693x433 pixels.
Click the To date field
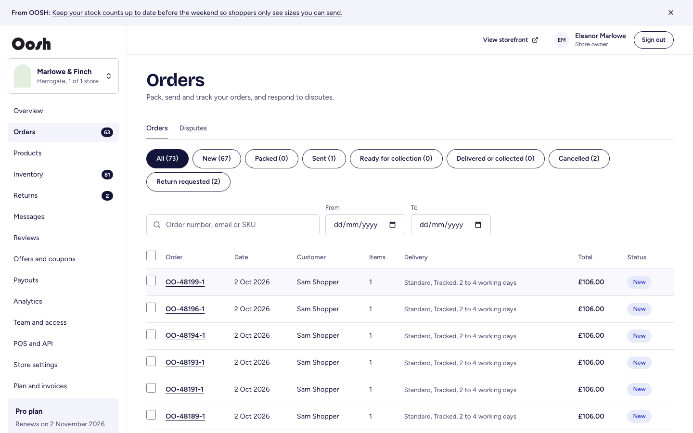pos(451,225)
